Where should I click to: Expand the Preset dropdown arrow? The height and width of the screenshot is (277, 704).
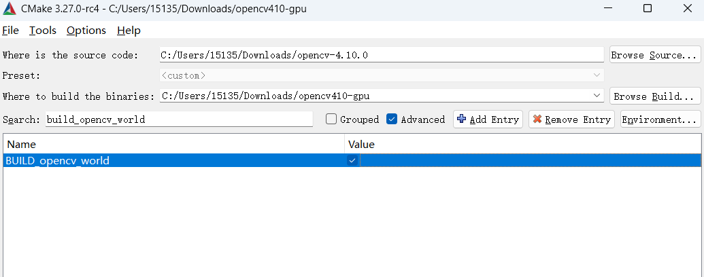tap(597, 75)
